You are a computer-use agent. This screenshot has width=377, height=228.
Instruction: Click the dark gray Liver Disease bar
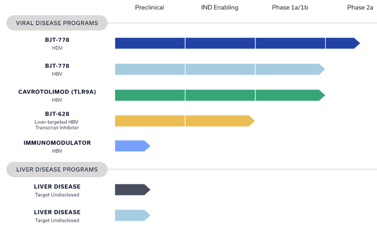tap(131, 189)
